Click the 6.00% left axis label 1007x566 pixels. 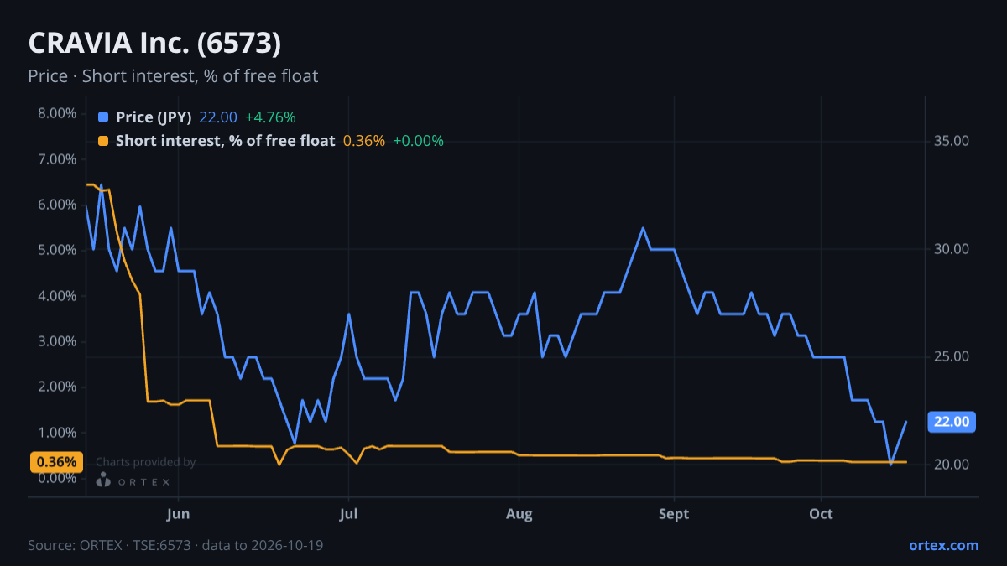pos(57,205)
